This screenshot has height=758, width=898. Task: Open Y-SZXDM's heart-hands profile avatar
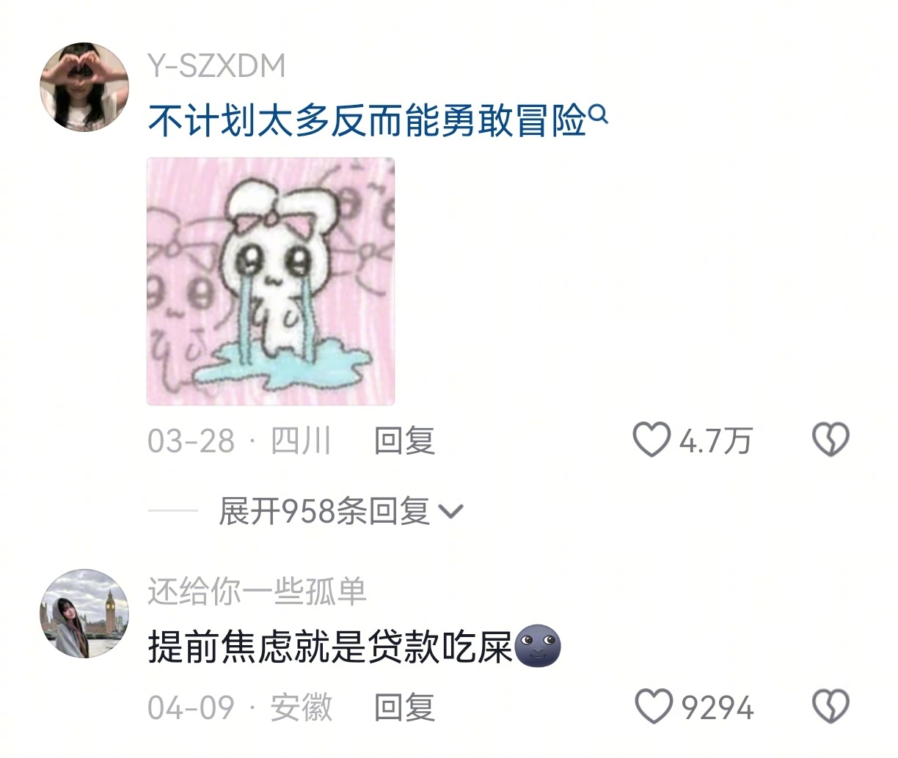[x=84, y=87]
